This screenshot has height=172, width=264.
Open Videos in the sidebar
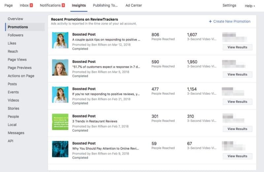click(13, 100)
